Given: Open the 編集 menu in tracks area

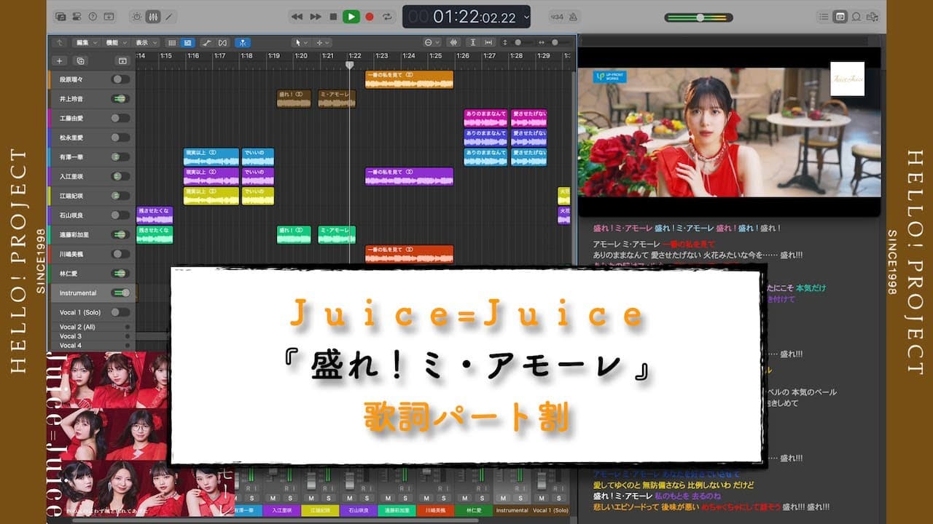Looking at the screenshot, I should pos(86,43).
